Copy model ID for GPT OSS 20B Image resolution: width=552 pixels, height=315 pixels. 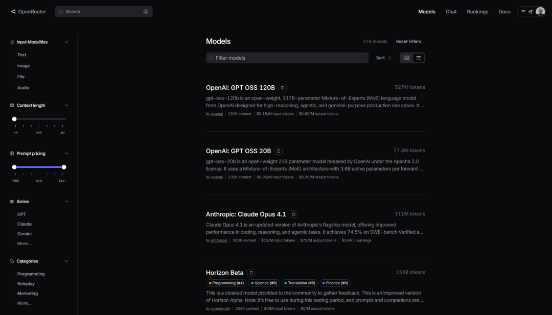pyautogui.click(x=279, y=151)
